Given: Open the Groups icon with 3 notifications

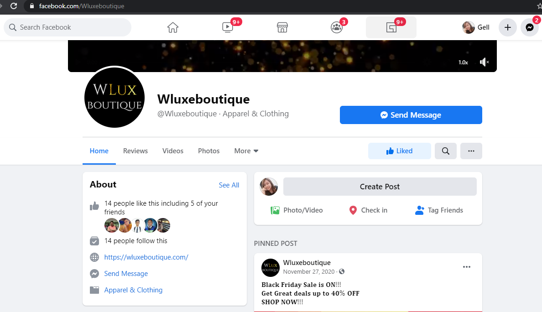Looking at the screenshot, I should [336, 27].
